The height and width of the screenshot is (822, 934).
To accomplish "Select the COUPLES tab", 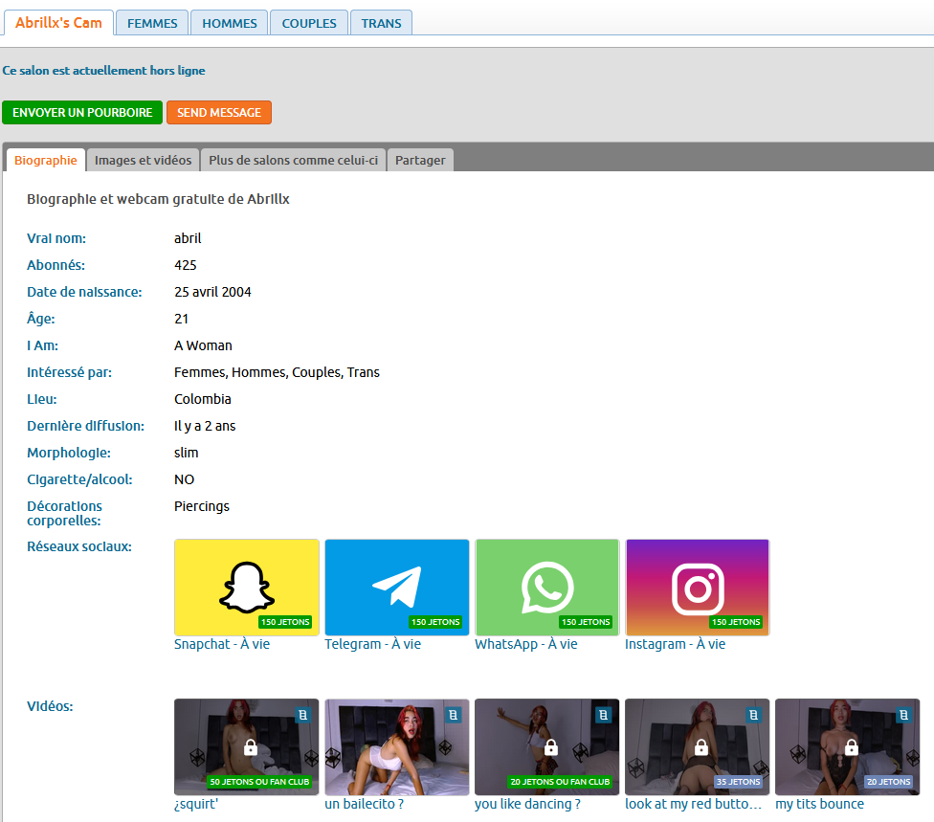I will click(309, 23).
